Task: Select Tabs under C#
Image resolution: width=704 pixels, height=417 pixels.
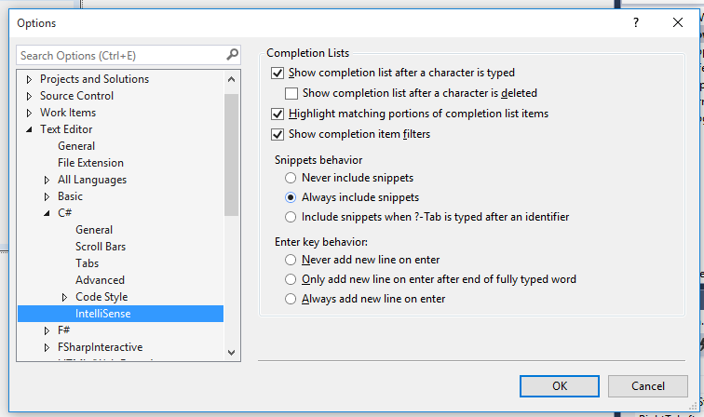Action: (x=88, y=263)
